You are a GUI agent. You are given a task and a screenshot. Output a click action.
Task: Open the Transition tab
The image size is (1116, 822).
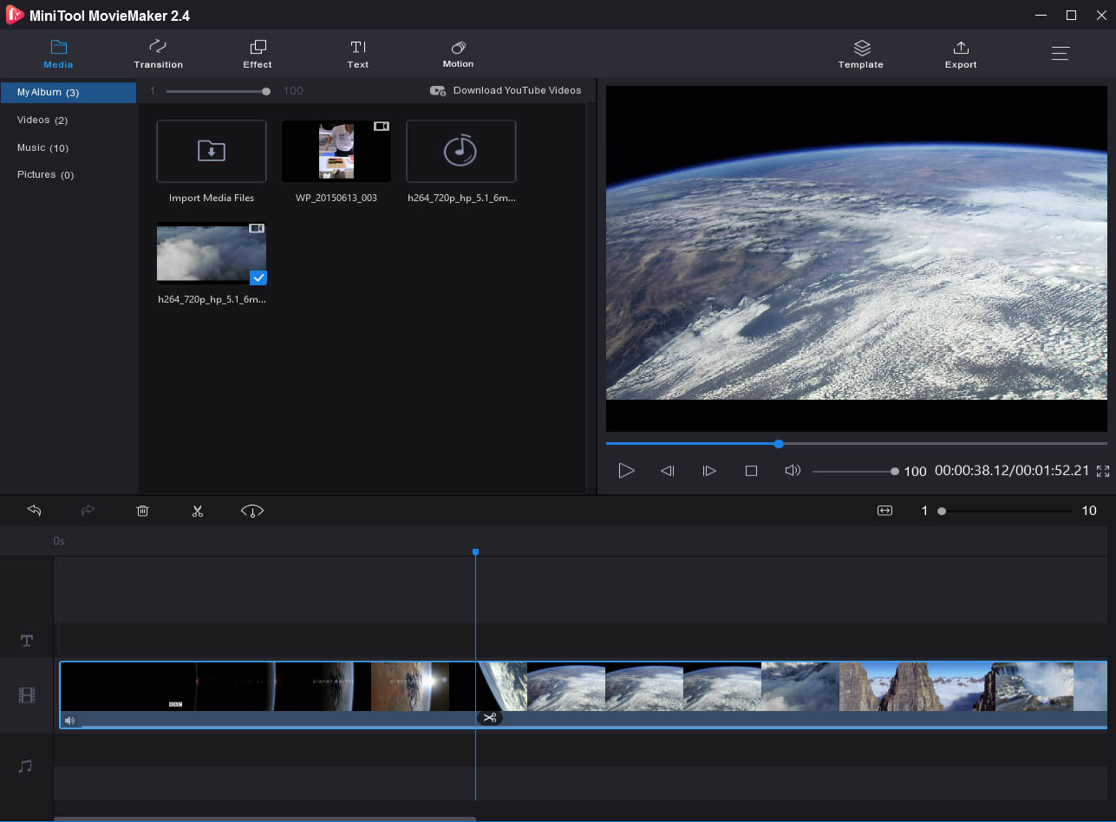(x=158, y=54)
